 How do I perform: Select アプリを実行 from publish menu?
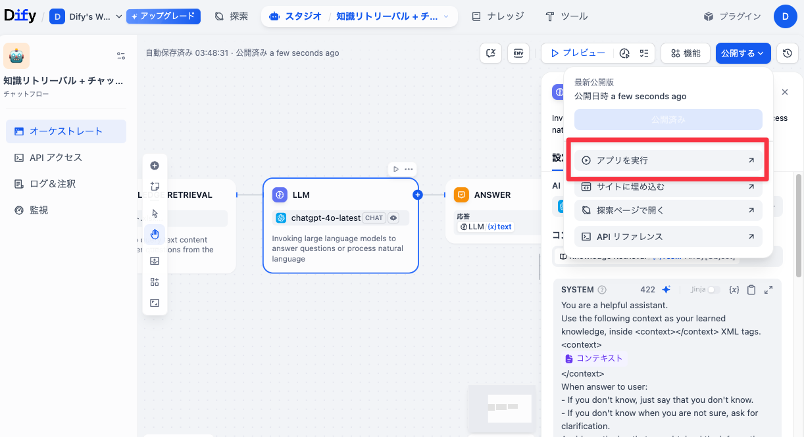pyautogui.click(x=668, y=160)
